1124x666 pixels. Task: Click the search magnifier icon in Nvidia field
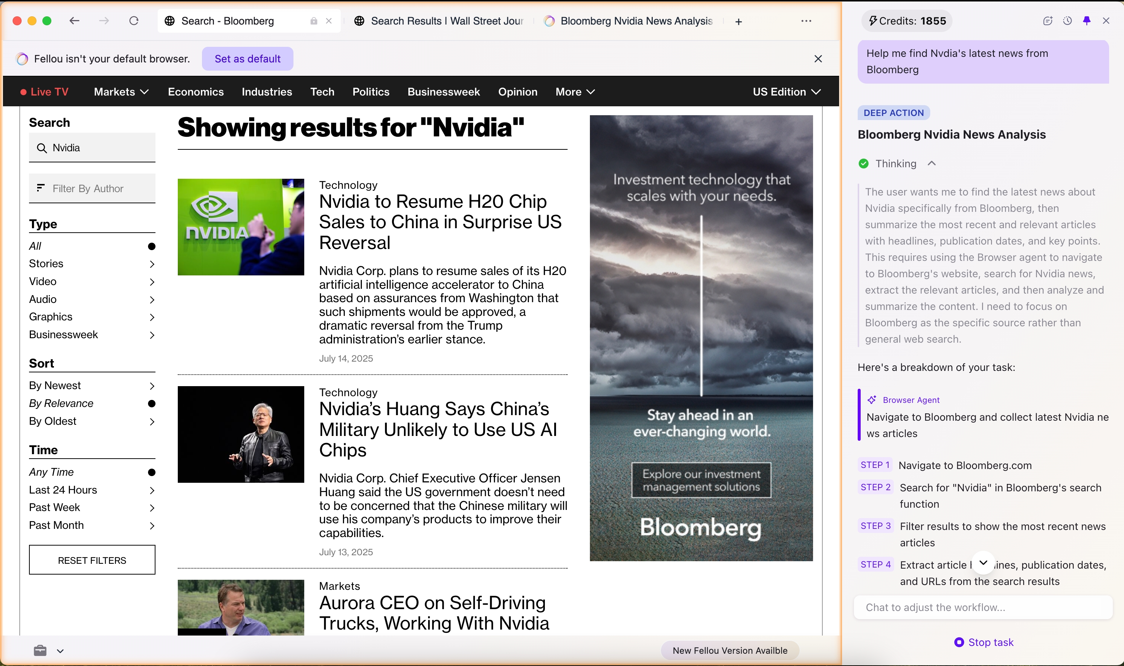pos(42,148)
